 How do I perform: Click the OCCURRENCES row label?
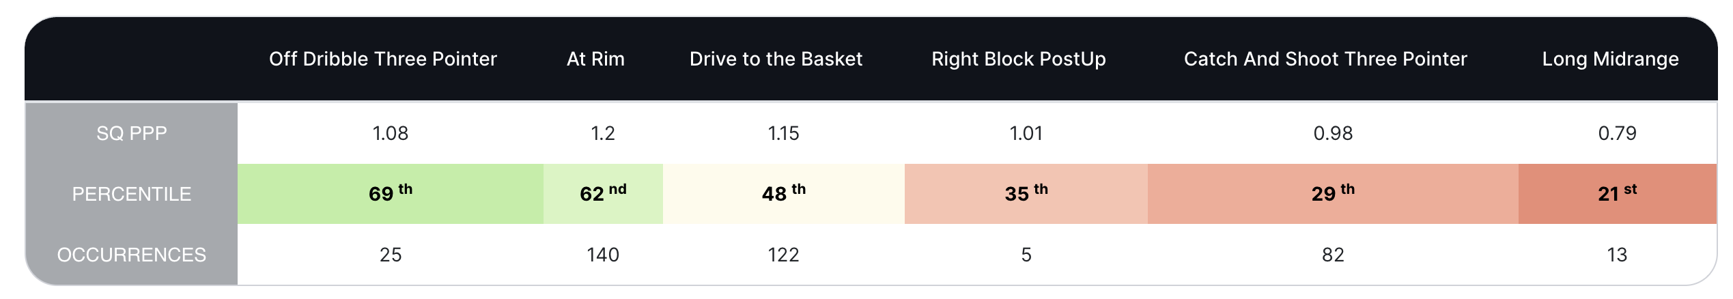(x=132, y=255)
